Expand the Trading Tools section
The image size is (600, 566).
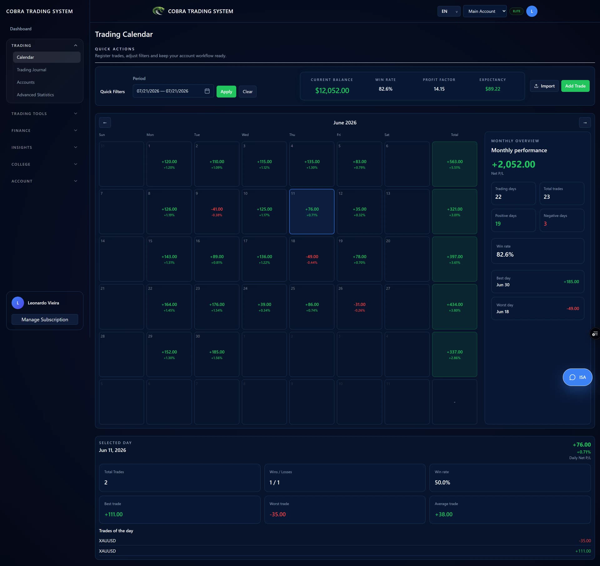[45, 114]
